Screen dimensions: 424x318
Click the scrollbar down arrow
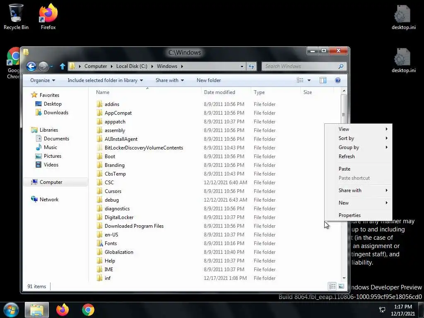[344, 278]
